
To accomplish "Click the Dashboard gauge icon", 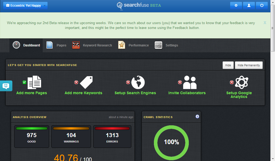I will (x=16, y=45).
